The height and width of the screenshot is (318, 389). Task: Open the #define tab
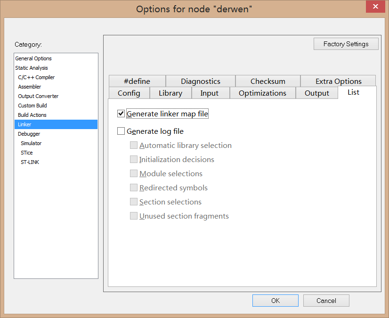tap(137, 81)
